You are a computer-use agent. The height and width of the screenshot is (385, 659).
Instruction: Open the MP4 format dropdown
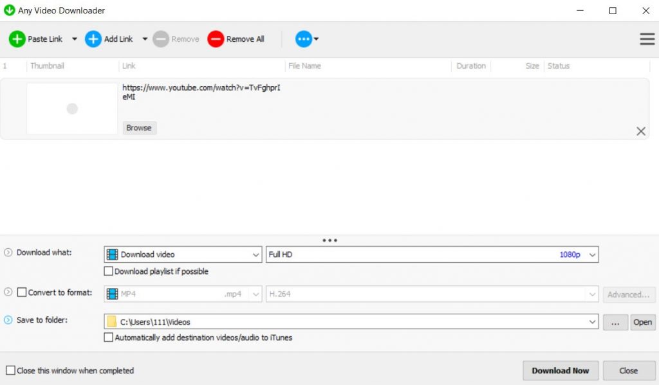coord(183,294)
